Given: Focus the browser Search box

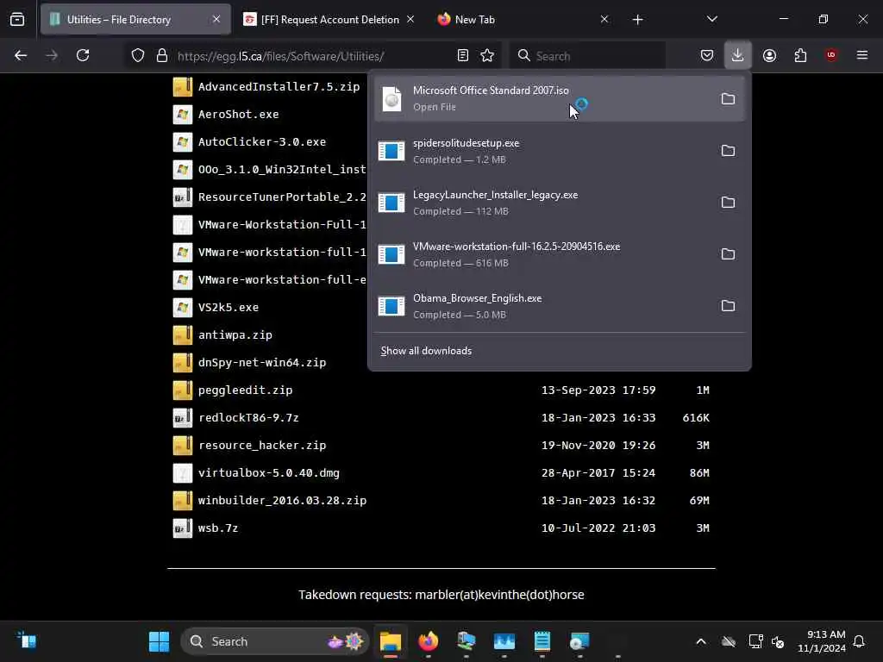Looking at the screenshot, I should tap(588, 56).
